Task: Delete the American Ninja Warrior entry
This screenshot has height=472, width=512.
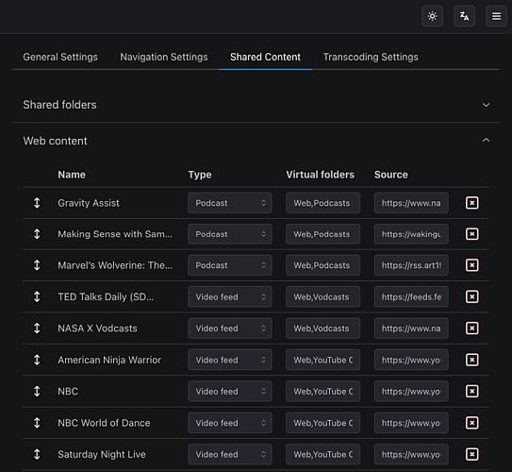Action: [471, 360]
